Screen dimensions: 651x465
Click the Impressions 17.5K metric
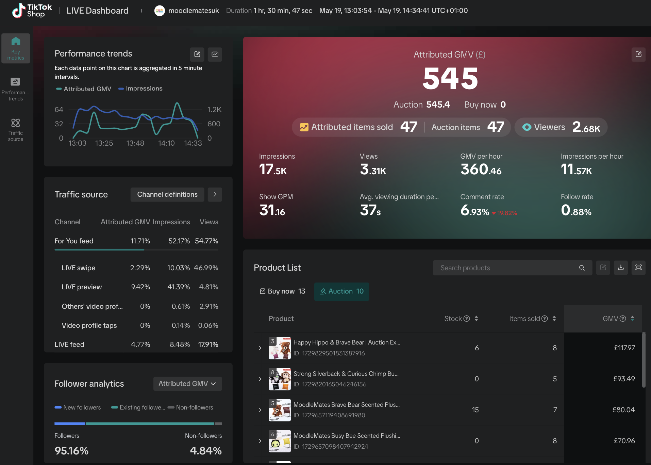(277, 165)
